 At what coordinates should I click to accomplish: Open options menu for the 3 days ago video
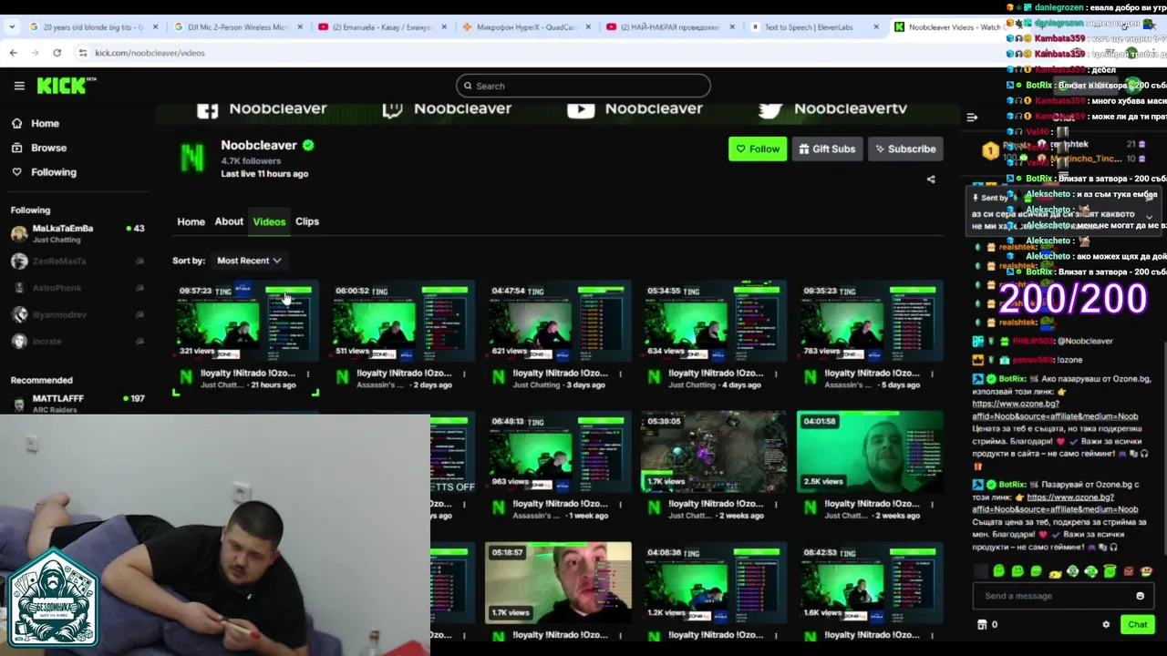pos(620,374)
